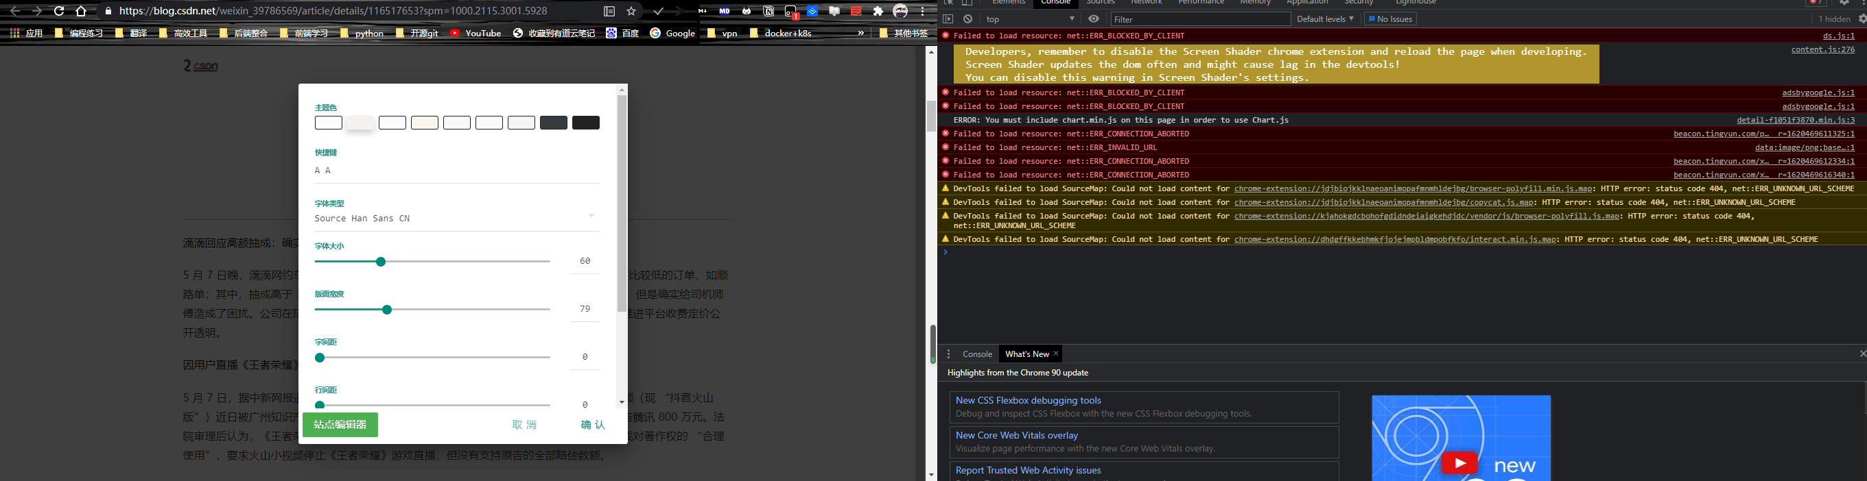The width and height of the screenshot is (1867, 481).
Task: Click the browser address bar URL
Action: coord(333,12)
